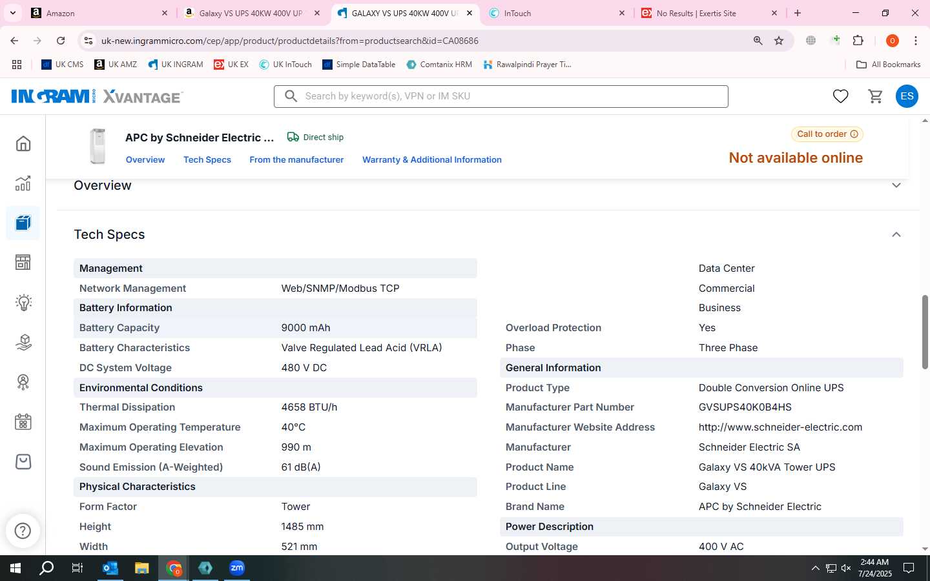Go back to the previous page
Screen dimensions: 930x581
[14, 41]
